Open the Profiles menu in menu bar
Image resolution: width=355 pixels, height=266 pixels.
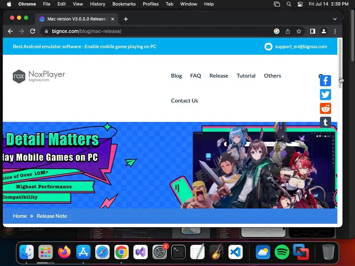coord(150,4)
